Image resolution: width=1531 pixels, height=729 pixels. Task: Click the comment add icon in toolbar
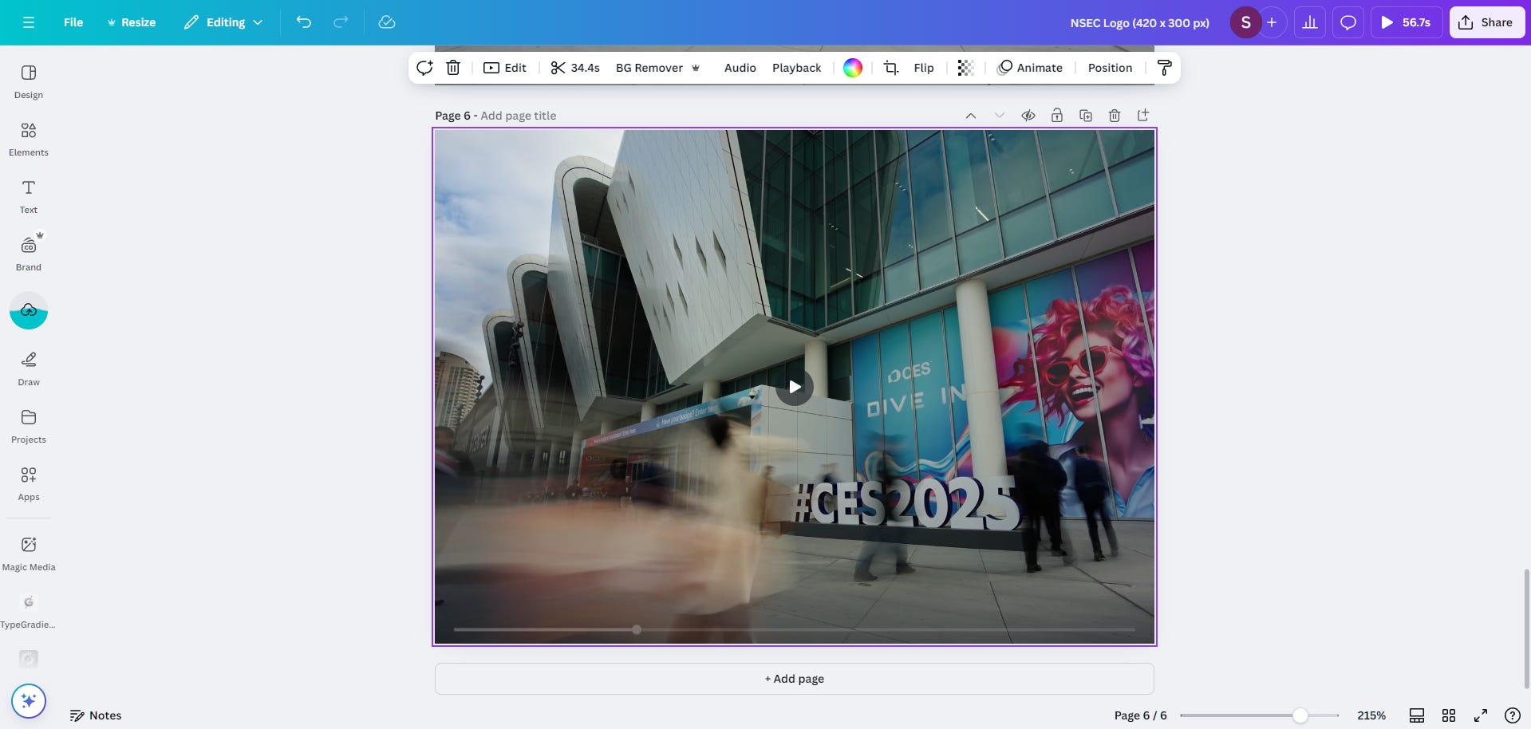[424, 68]
